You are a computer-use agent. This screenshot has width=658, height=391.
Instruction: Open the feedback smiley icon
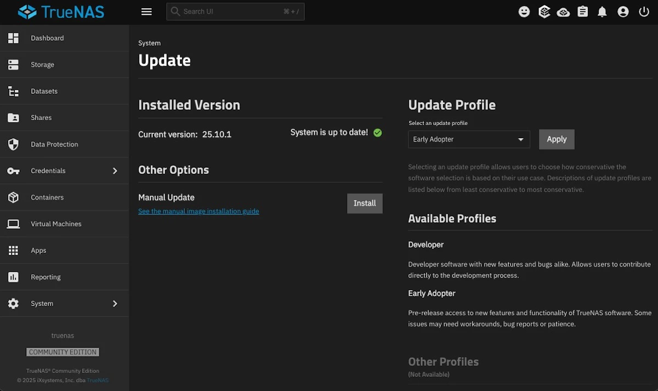pos(524,11)
